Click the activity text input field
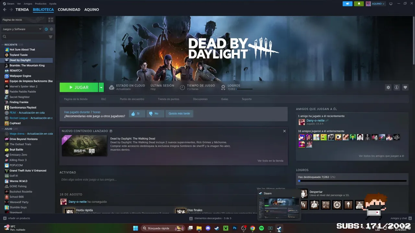Image resolution: width=415 pixels, height=233 pixels. point(173,180)
